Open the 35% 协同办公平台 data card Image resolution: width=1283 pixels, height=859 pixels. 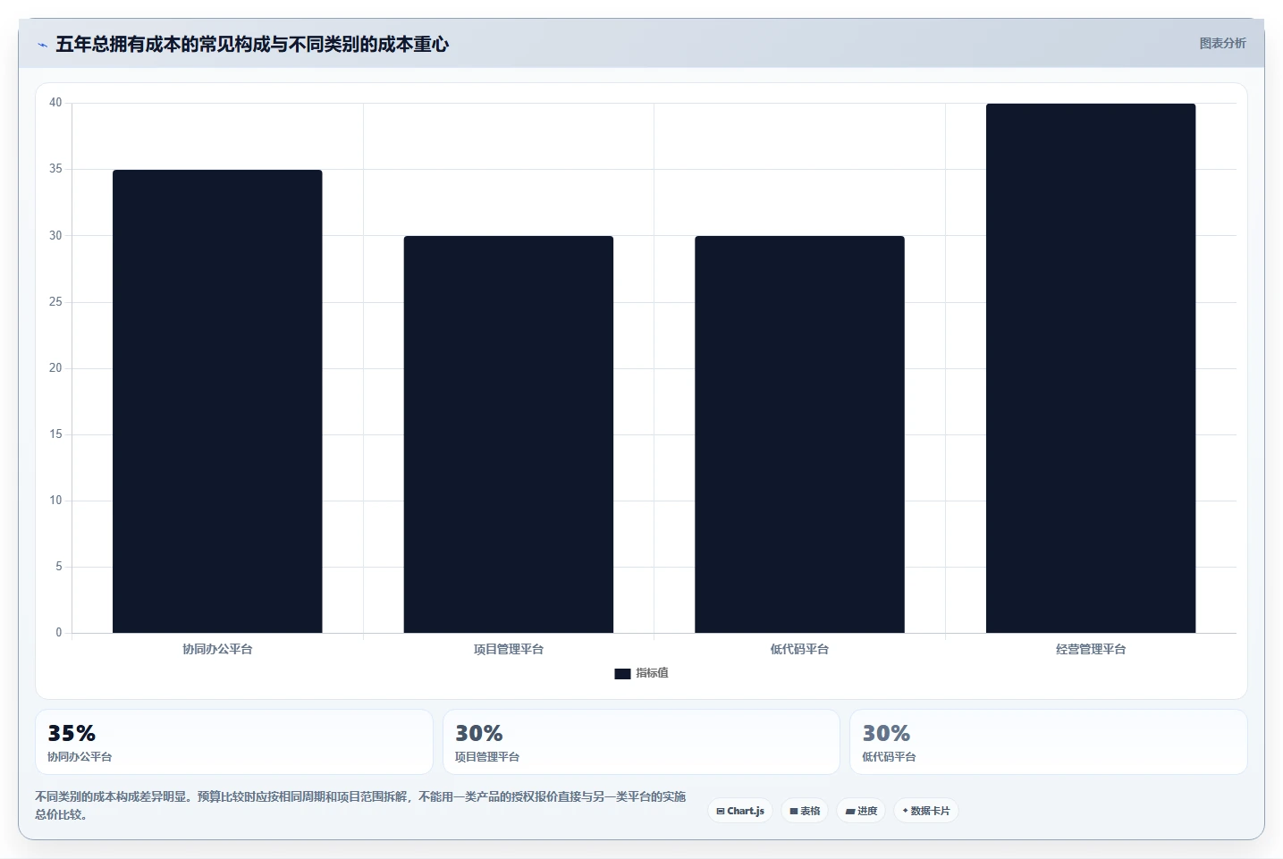click(x=234, y=742)
